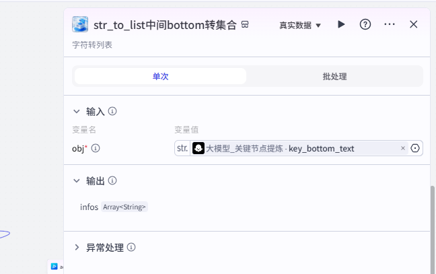Screen dimensions: 436x274
Task: Switch to the 批处理 tab
Action: [x=334, y=76]
